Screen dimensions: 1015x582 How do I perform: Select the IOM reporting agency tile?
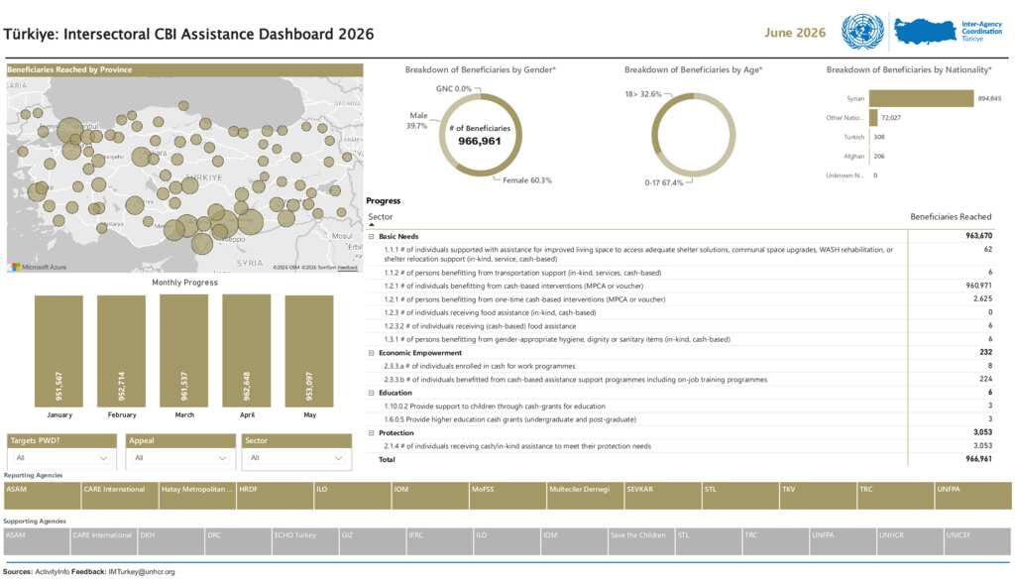(x=430, y=496)
